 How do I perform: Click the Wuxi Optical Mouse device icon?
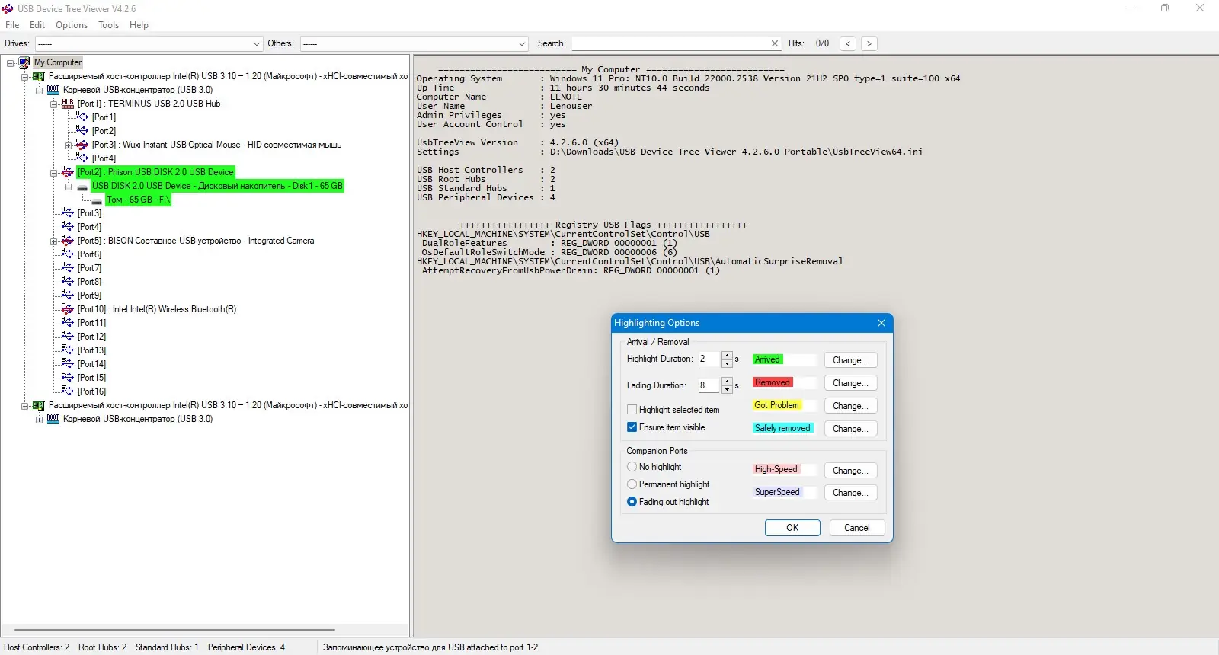pos(82,145)
